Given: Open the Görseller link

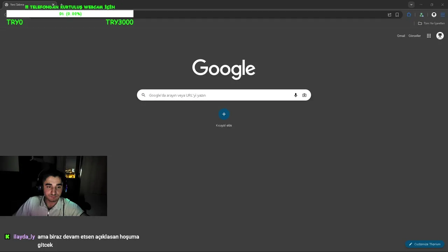Looking at the screenshot, I should pos(414,36).
